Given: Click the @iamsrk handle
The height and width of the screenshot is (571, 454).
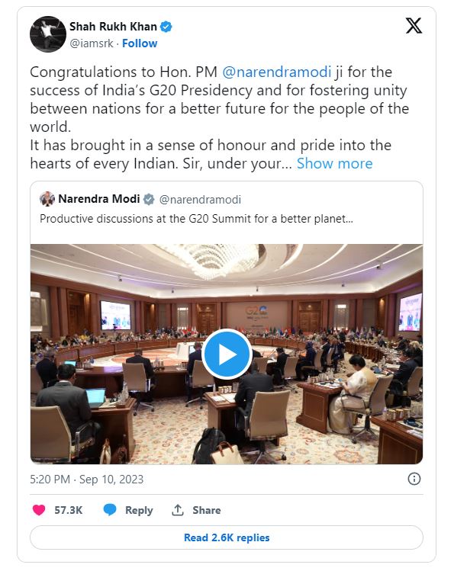Looking at the screenshot, I should (x=92, y=43).
